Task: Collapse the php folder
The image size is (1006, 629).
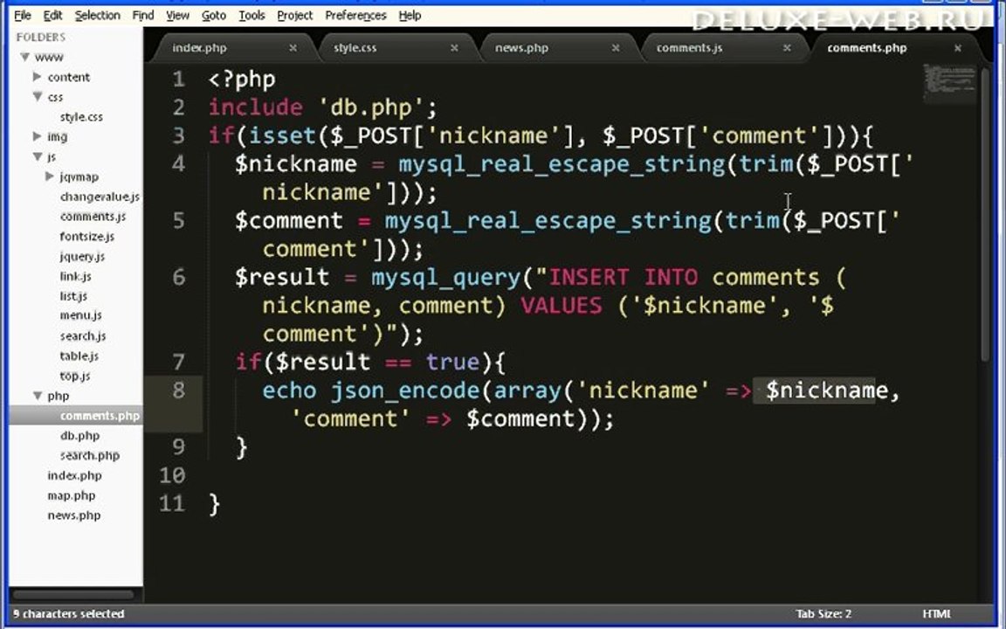Action: pos(38,396)
